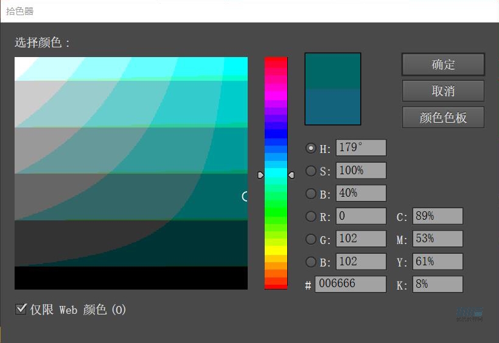Choose the blue B radio button

[x=311, y=262]
